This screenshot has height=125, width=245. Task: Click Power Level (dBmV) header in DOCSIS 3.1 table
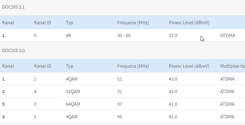189,22
